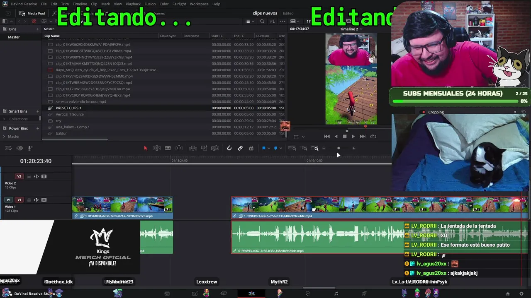Open the Workspace menu
The height and width of the screenshot is (298, 531).
199,4
